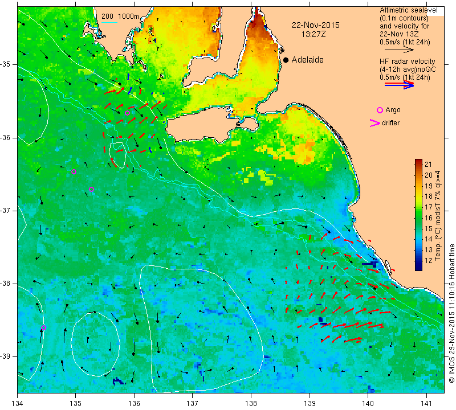Click the red and blue HF radar scale arrow
Screen dimensions: 456x410
[x=399, y=84]
